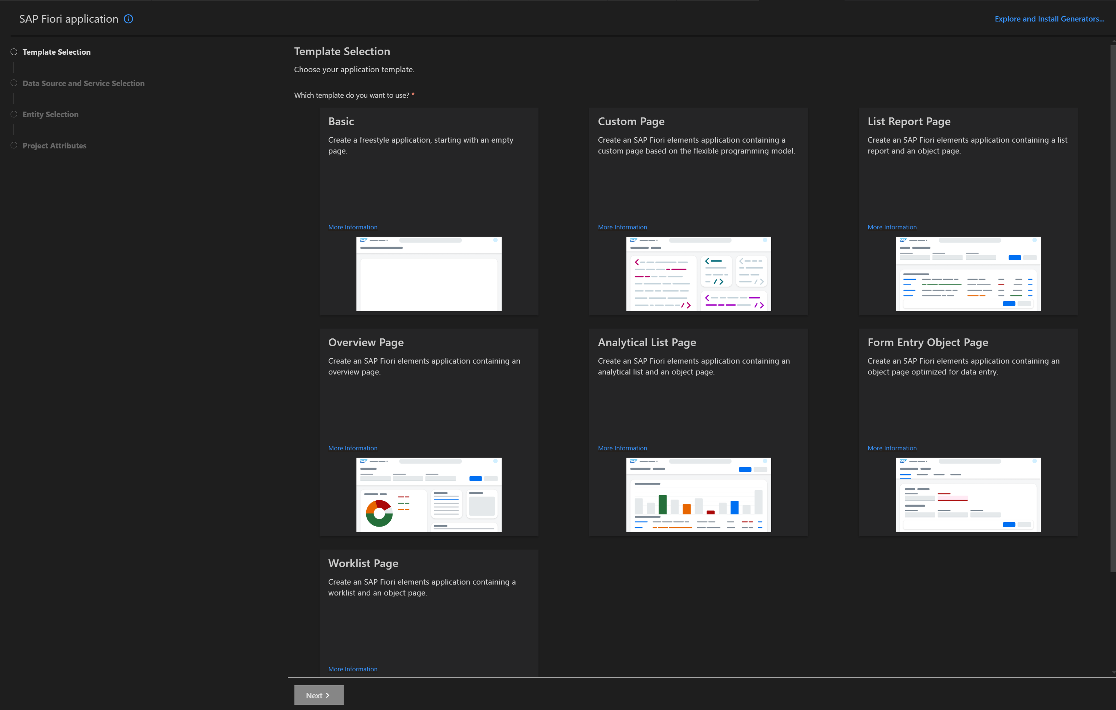
Task: Open More Information for Custom Page
Action: 622,228
